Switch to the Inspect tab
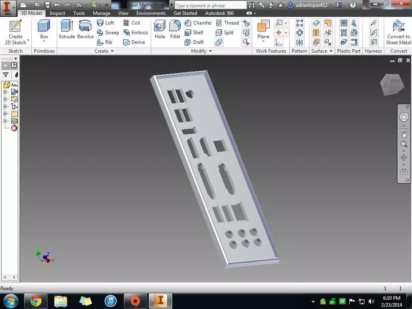Screen dimensions: 412x309 (57, 13)
